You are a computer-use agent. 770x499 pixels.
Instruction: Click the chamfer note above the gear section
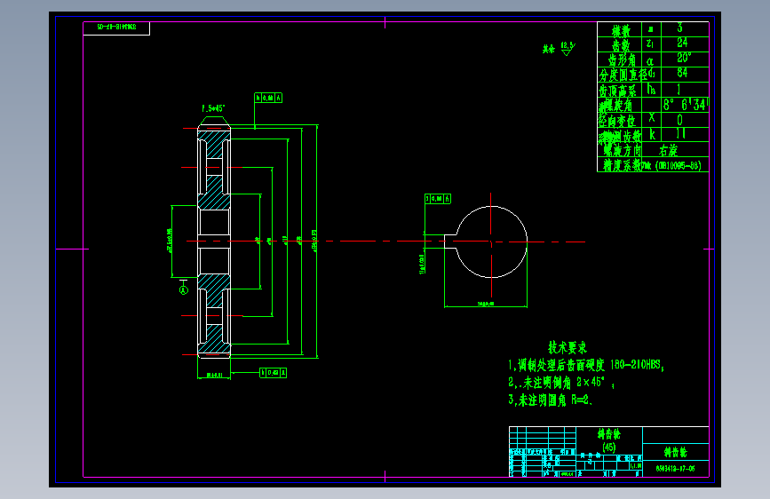click(213, 108)
